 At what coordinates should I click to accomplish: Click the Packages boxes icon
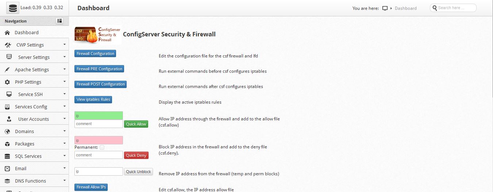point(7,144)
